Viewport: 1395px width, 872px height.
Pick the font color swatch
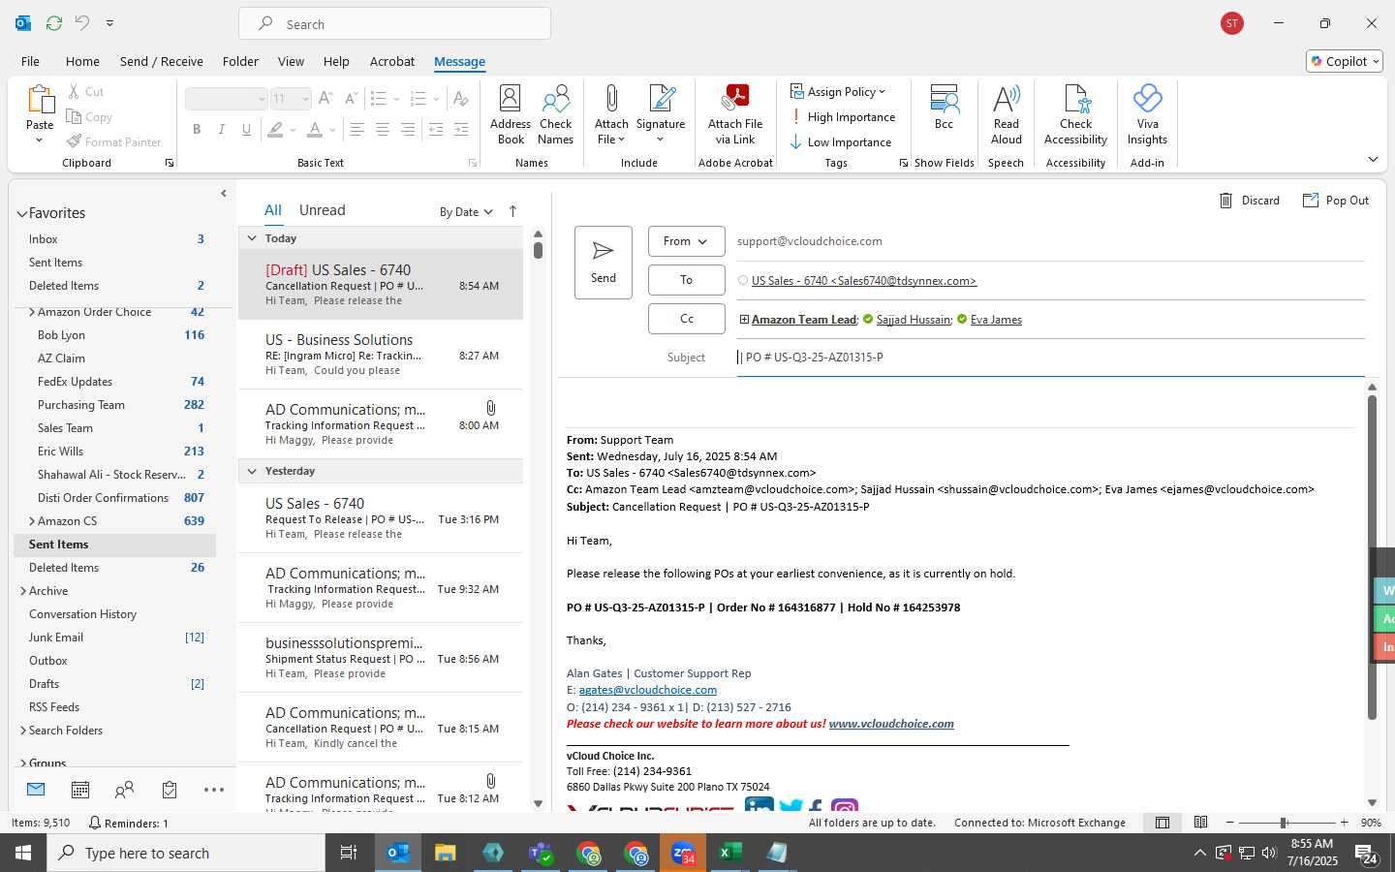pos(314,129)
